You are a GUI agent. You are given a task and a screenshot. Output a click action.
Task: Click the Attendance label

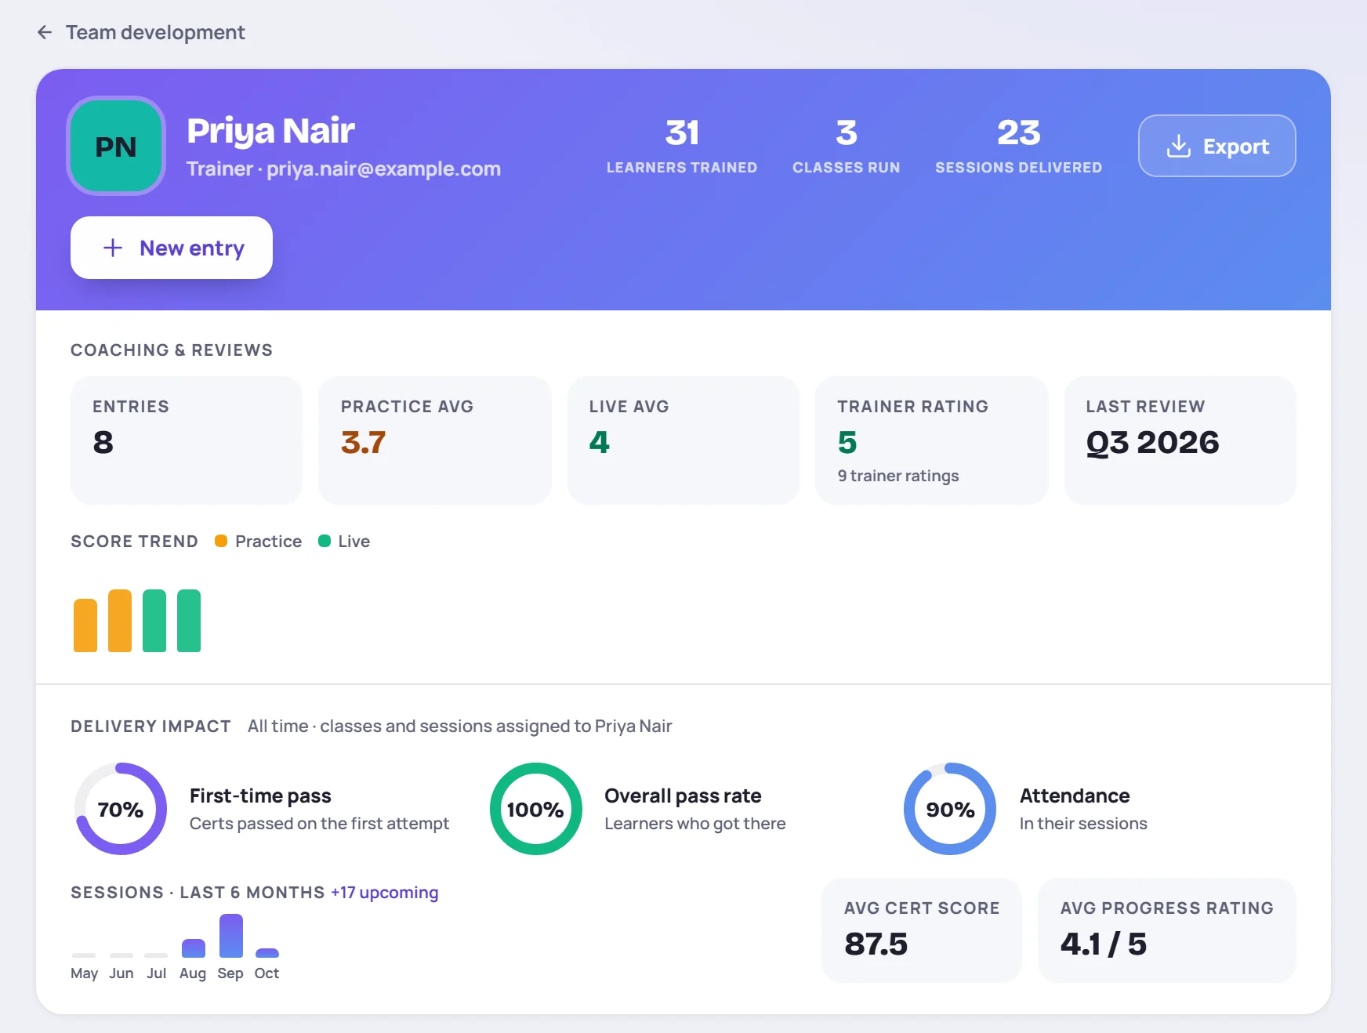pyautogui.click(x=1075, y=796)
